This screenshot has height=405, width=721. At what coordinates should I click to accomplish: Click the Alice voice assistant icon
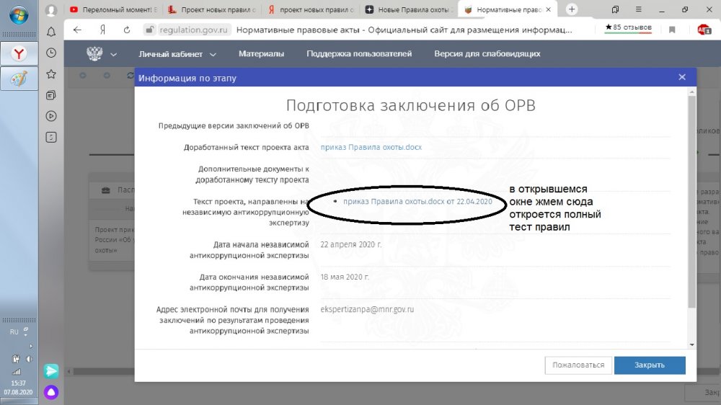[x=51, y=392]
